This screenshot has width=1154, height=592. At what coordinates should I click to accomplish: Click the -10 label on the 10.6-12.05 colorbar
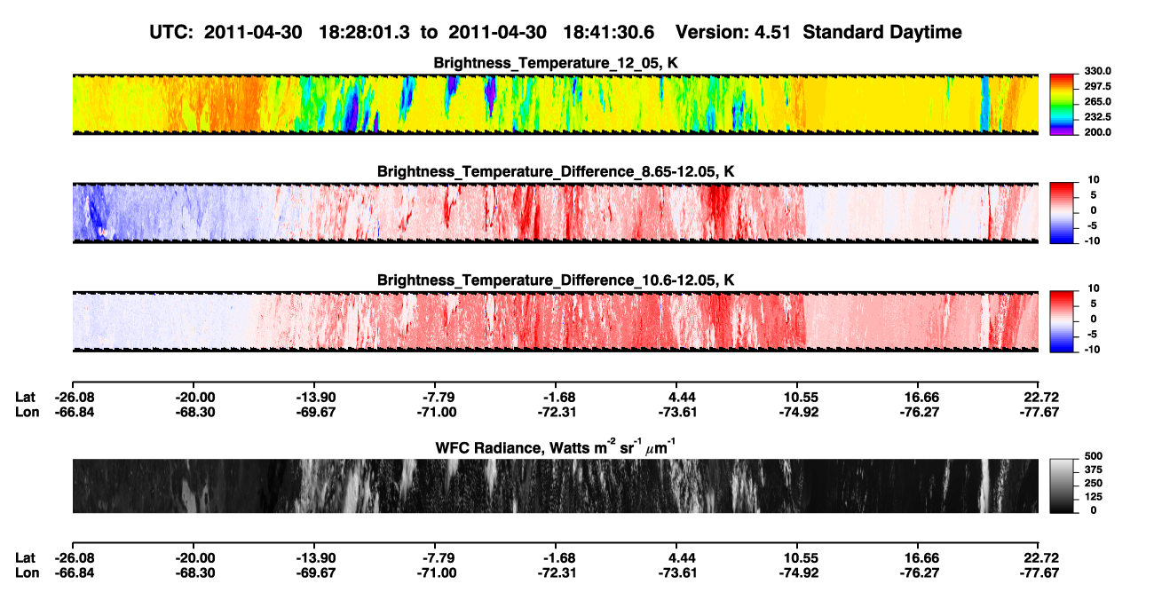coord(1093,348)
